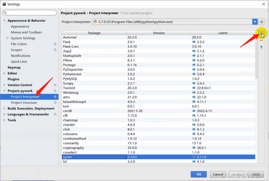The height and width of the screenshot is (181, 269).
Task: Click the upgrade package up-arrow icon
Action: (x=261, y=47)
